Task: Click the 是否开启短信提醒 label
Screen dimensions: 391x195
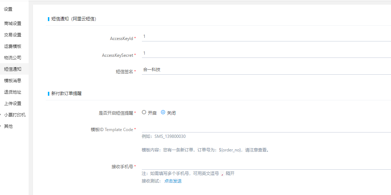Action: [x=116, y=113]
